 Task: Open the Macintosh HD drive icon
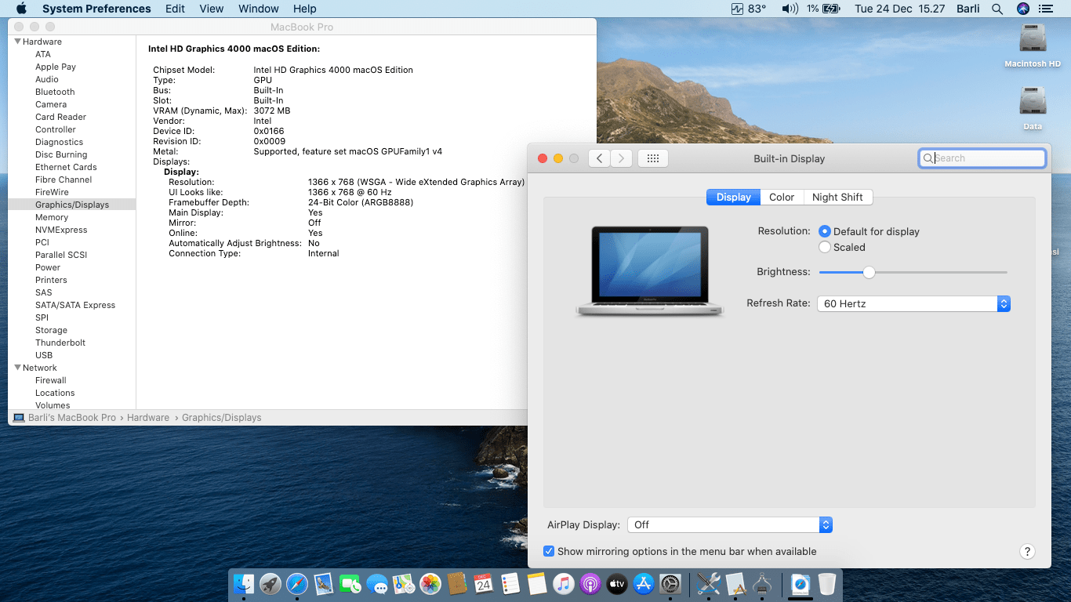point(1032,39)
